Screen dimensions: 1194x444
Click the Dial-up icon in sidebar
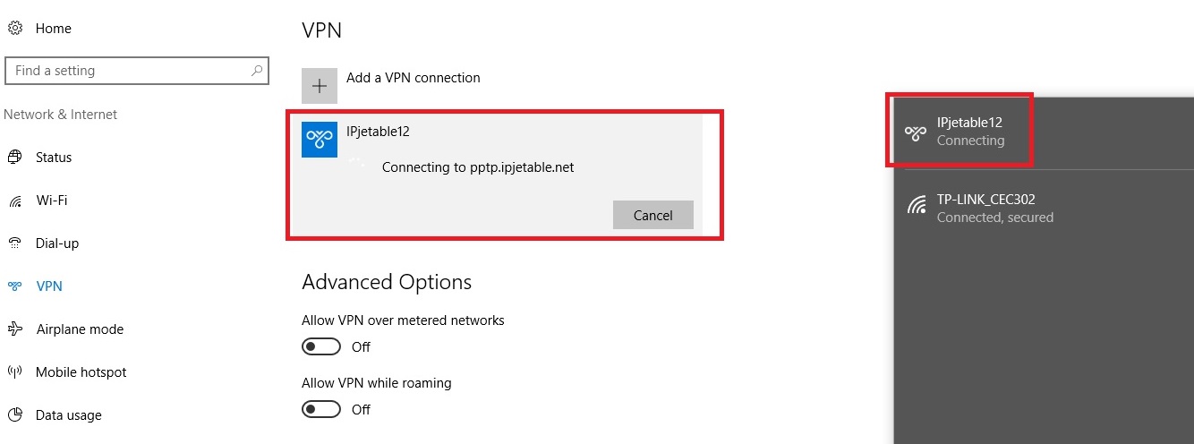click(x=14, y=243)
